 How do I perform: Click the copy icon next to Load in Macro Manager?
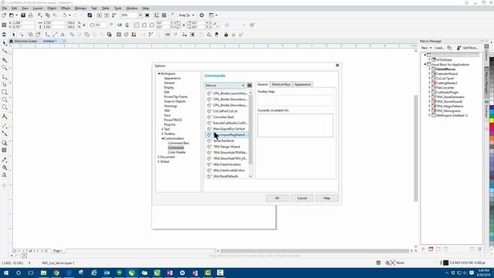pos(449,48)
